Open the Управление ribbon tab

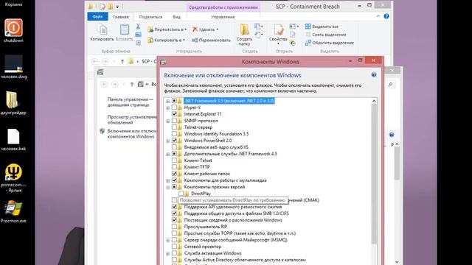pos(223,17)
